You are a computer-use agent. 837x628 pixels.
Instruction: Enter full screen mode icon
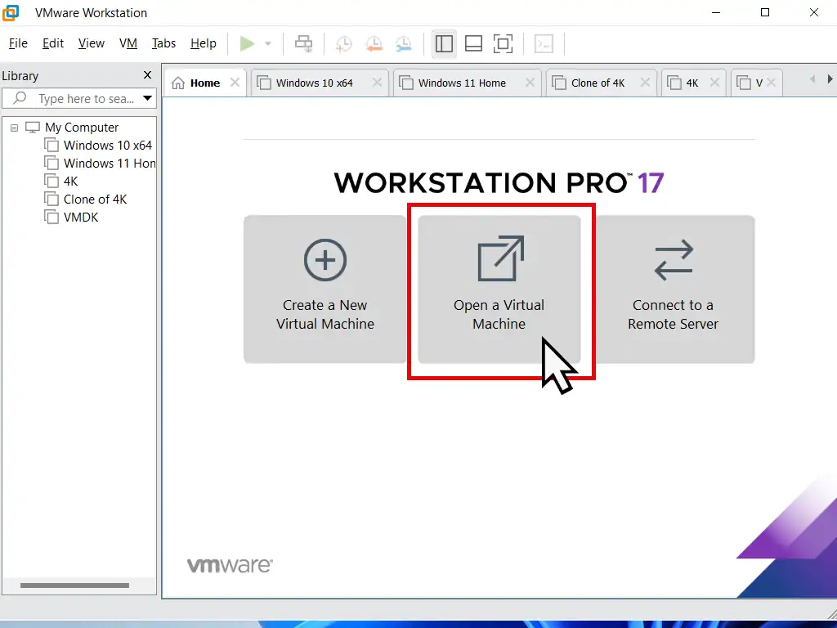tap(503, 44)
